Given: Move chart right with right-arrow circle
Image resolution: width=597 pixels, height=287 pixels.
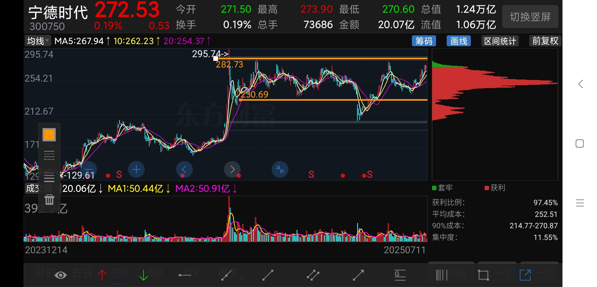Looking at the screenshot, I should (232, 170).
